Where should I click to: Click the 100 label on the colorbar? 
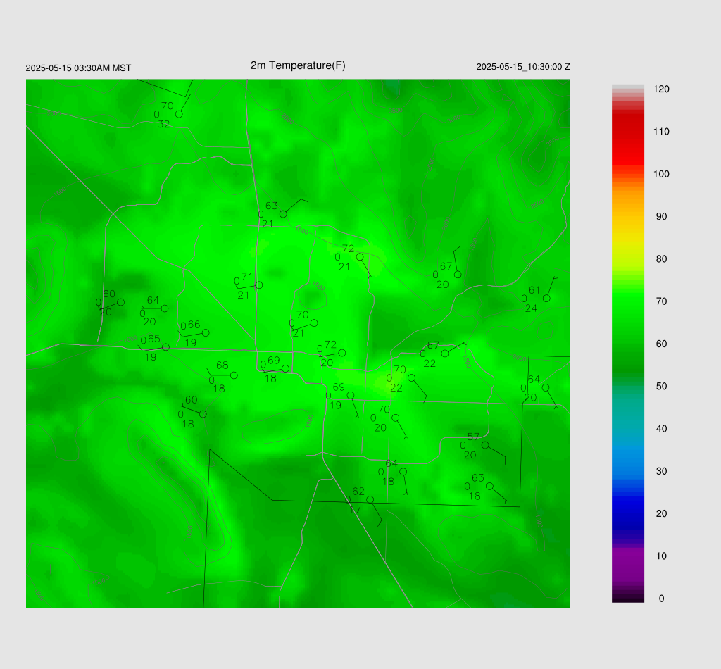click(x=661, y=174)
